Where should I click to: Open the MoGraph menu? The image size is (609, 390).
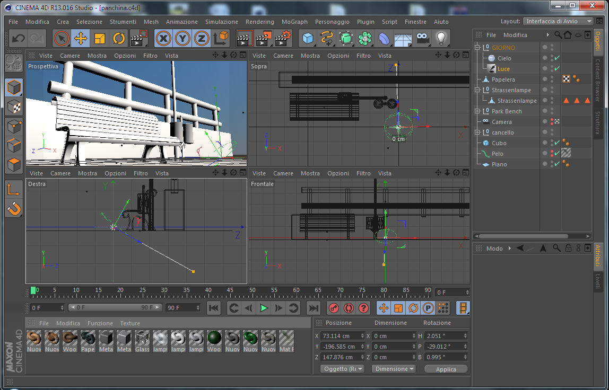294,22
